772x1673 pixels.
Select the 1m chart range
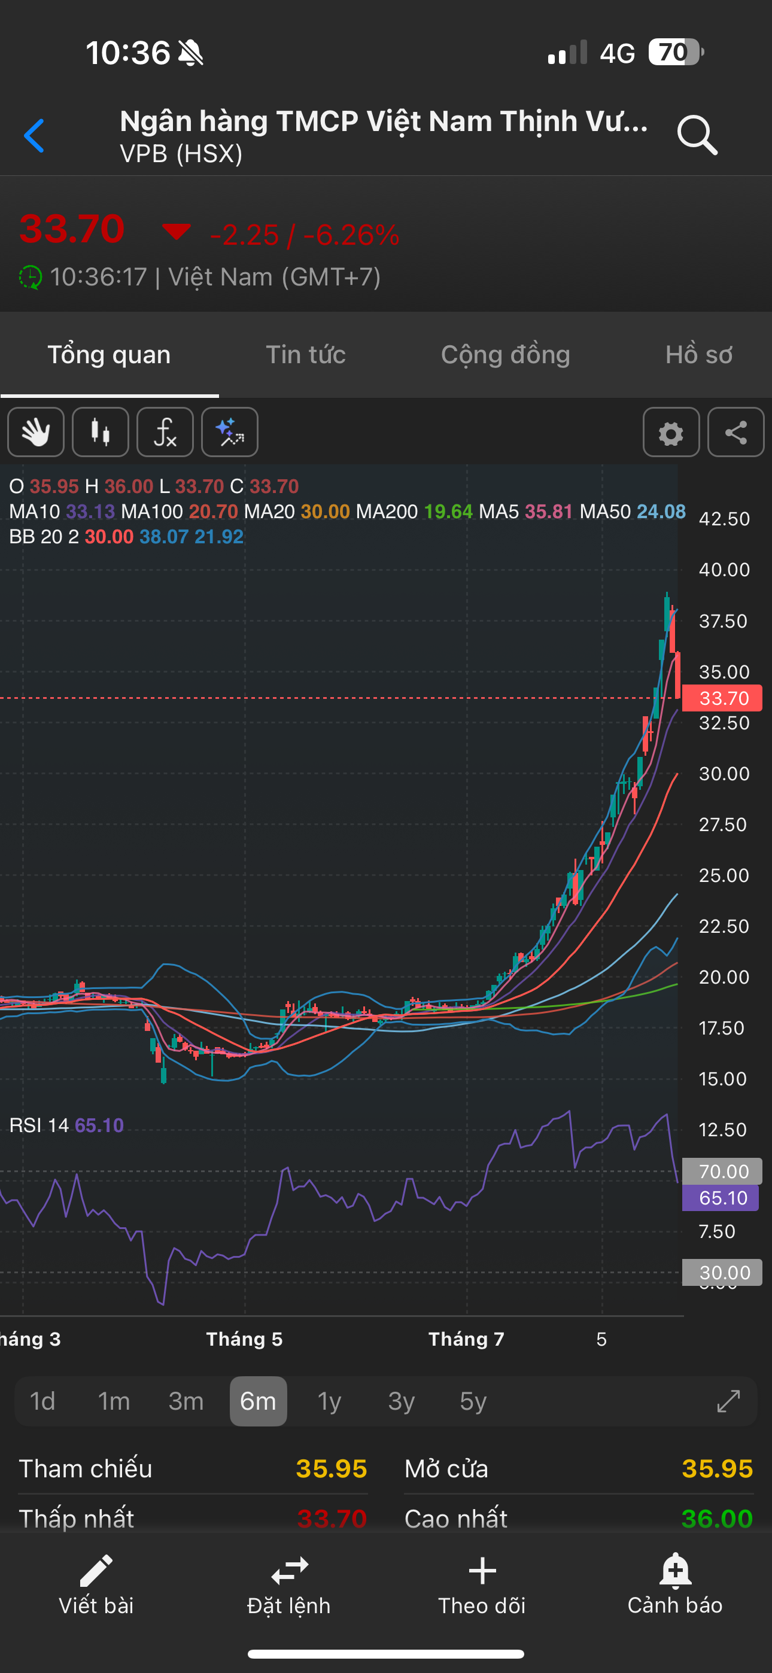pyautogui.click(x=114, y=1401)
